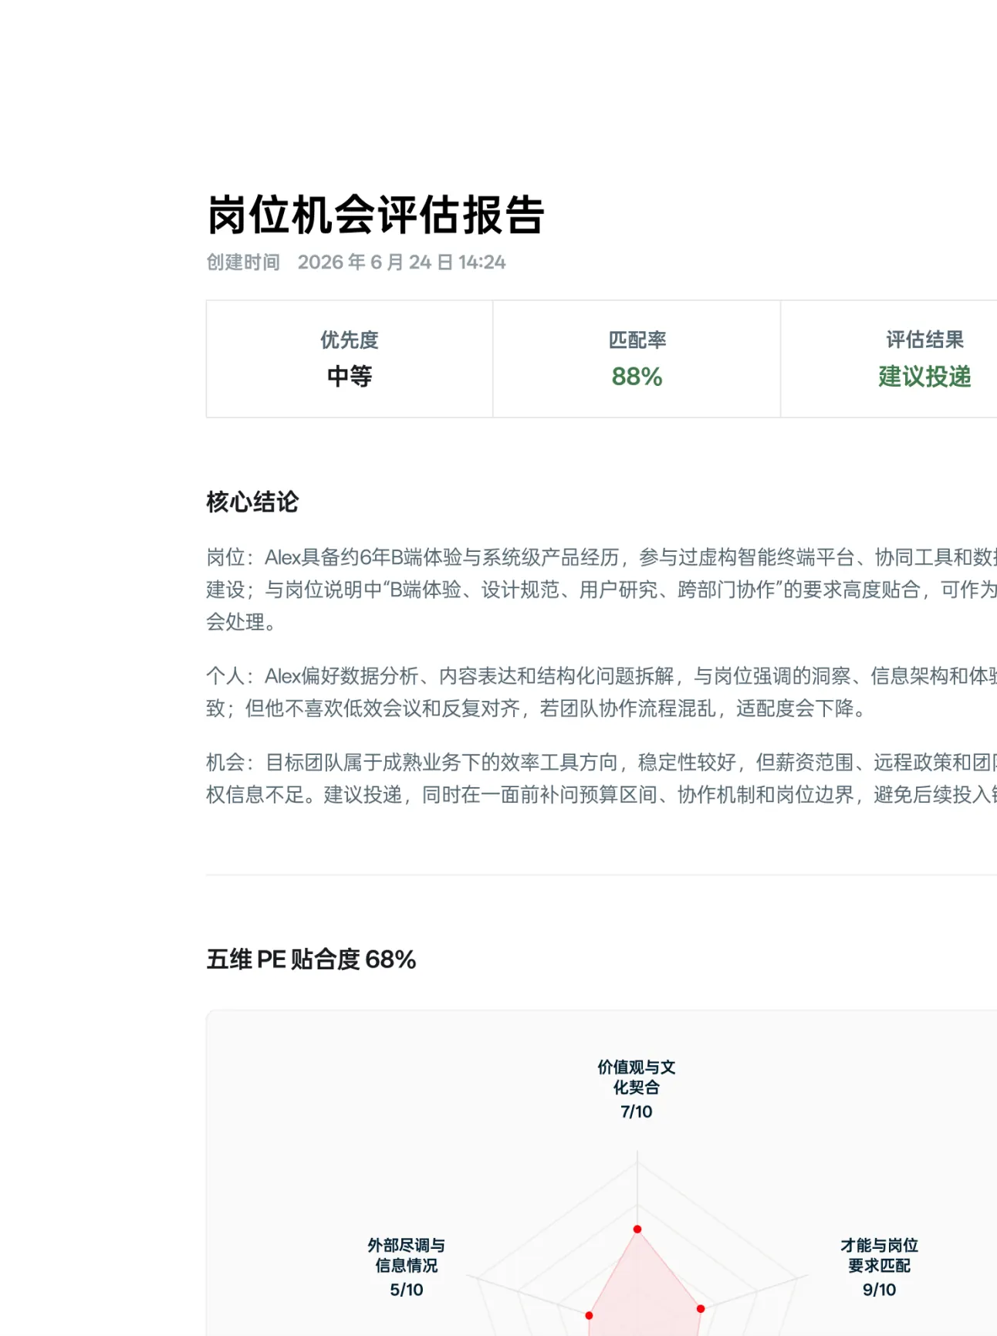This screenshot has width=997, height=1336.
Task: Click the top red data point on radar chart
Action: (x=637, y=1229)
